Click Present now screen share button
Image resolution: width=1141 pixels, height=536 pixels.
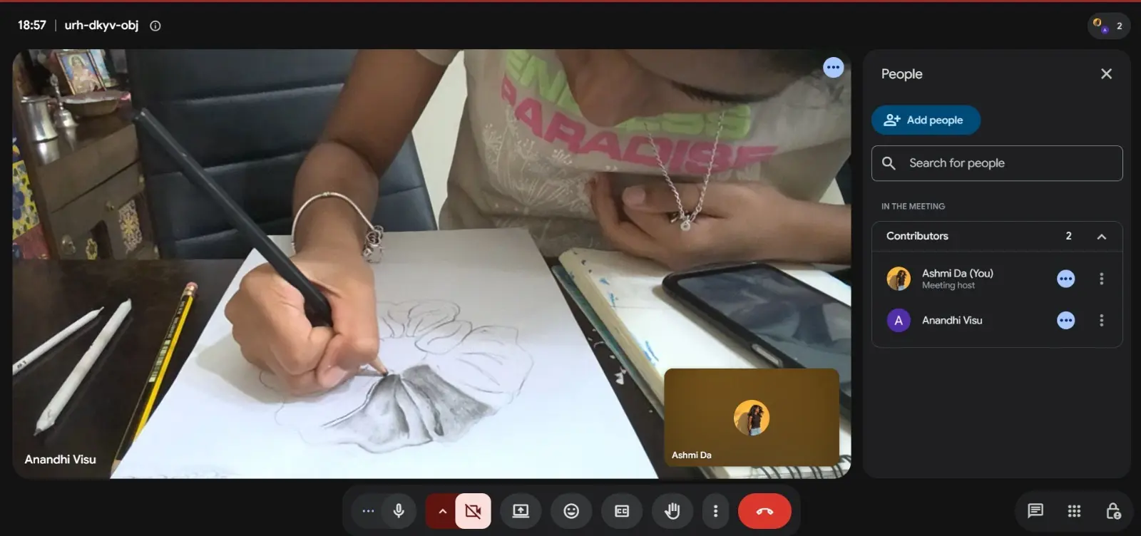click(x=521, y=511)
